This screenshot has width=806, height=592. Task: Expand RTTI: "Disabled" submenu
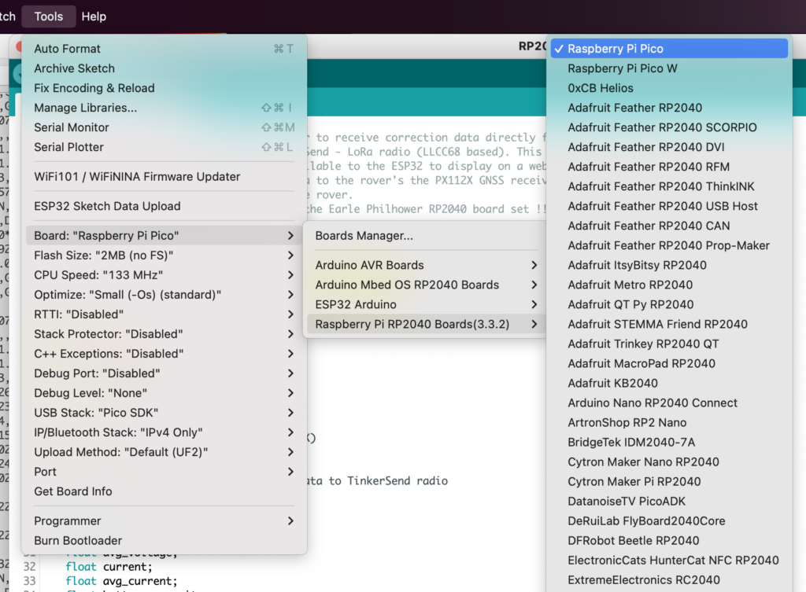[x=164, y=314]
